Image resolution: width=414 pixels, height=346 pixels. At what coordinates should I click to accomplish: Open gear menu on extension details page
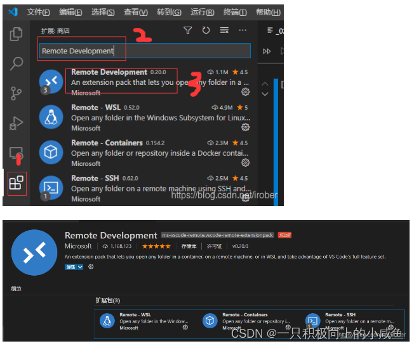(91, 267)
